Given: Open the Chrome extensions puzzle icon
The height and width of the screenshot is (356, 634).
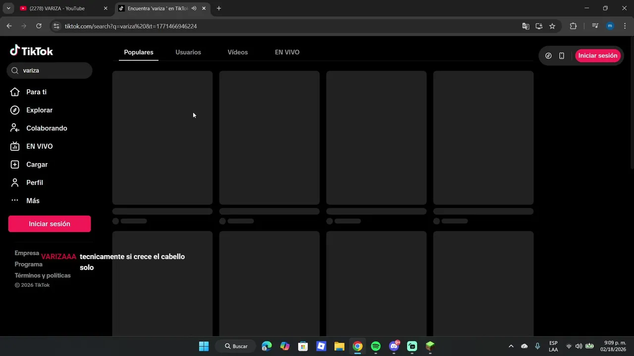Looking at the screenshot, I should (573, 26).
